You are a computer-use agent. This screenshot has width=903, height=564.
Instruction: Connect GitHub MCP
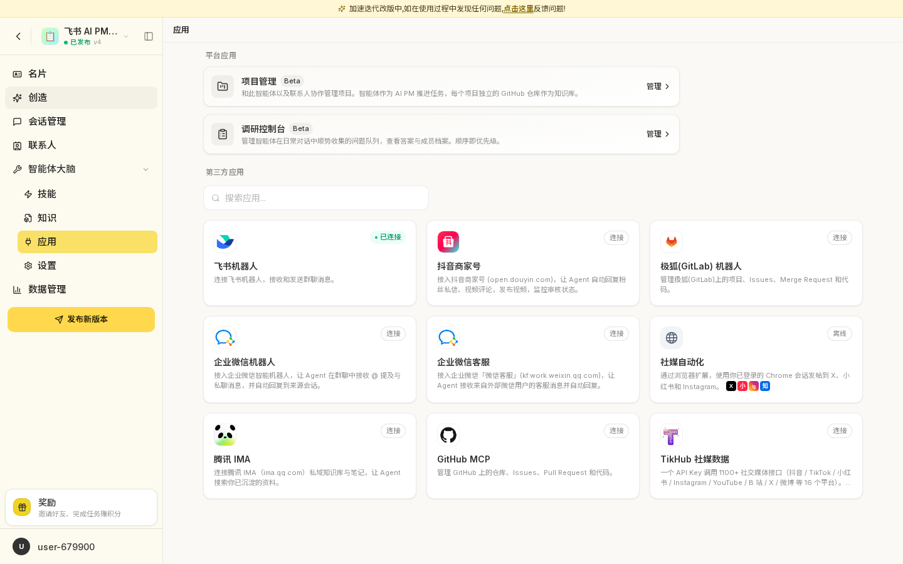pyautogui.click(x=616, y=431)
